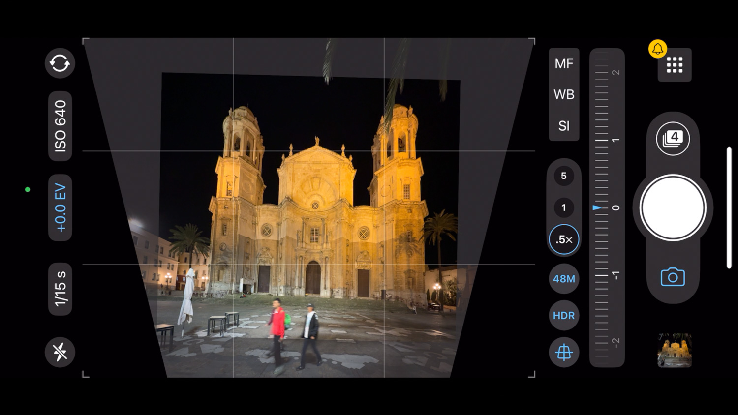Toggle 48M resolution mode
Image resolution: width=738 pixels, height=415 pixels.
pyautogui.click(x=564, y=279)
